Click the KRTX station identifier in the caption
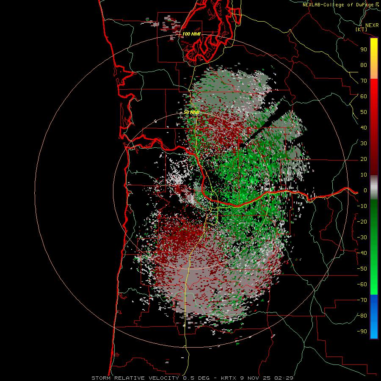The height and width of the screenshot is (381, 381). [229, 378]
